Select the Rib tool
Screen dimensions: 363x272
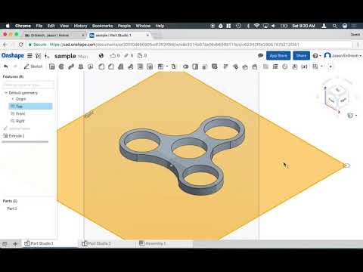click(130, 66)
